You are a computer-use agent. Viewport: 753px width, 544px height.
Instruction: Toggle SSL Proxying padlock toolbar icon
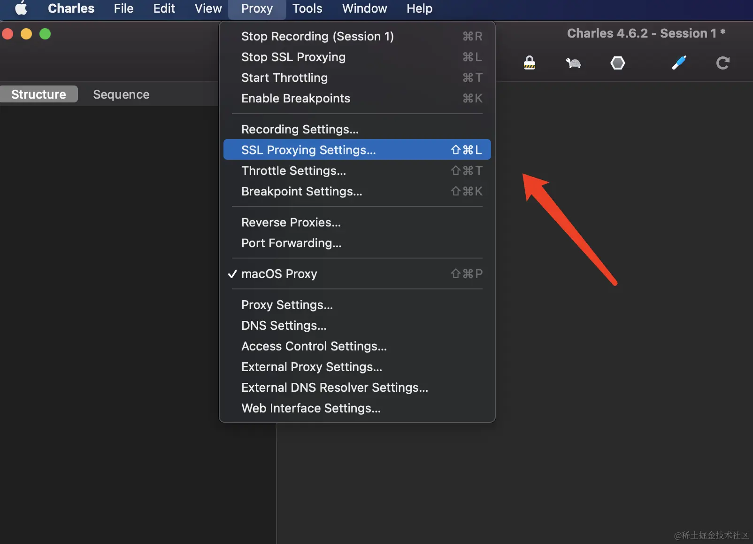tap(530, 62)
